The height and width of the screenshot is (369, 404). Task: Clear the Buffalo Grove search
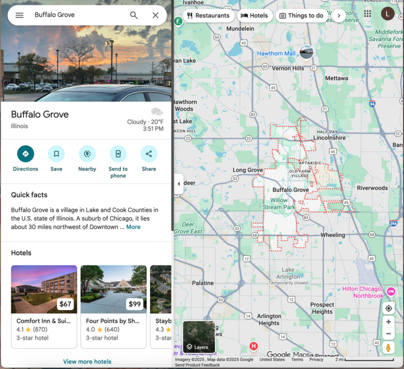[156, 15]
